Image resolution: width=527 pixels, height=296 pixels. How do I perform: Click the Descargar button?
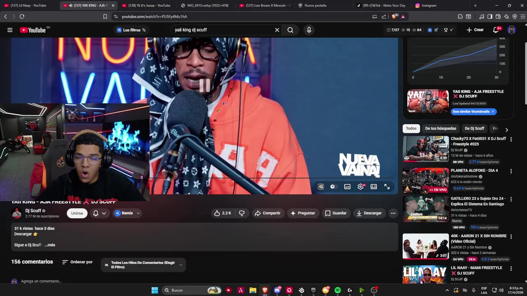[369, 213]
